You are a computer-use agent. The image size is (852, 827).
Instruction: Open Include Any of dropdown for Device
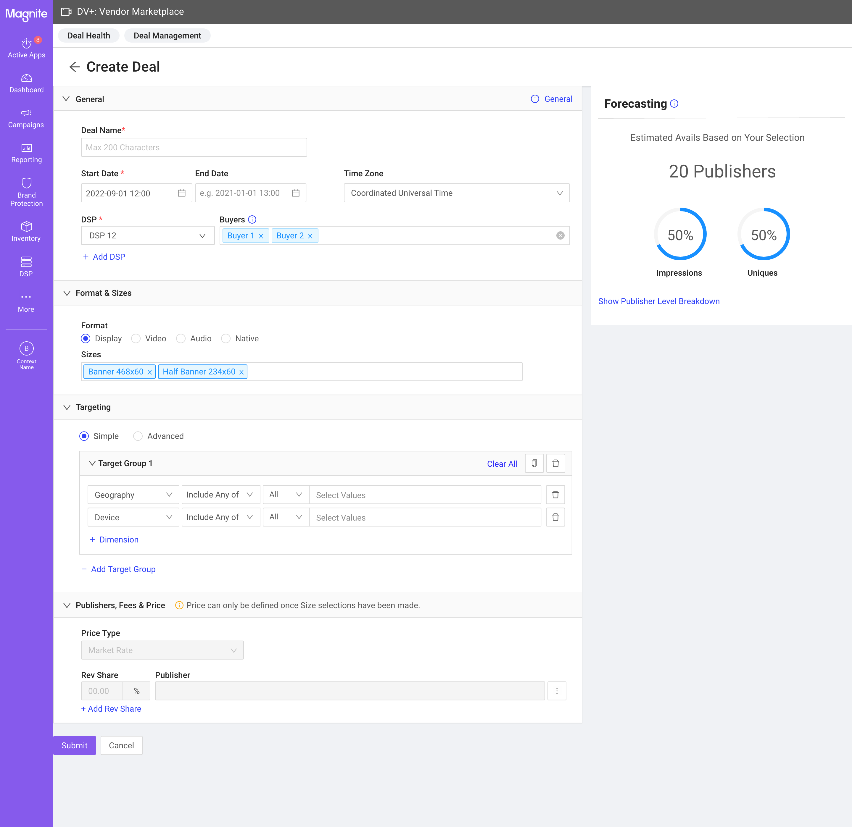(221, 517)
